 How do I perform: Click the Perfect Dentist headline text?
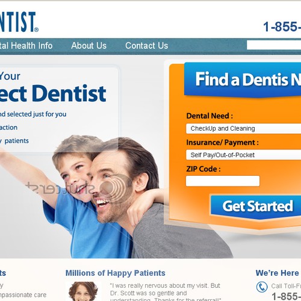point(53,93)
